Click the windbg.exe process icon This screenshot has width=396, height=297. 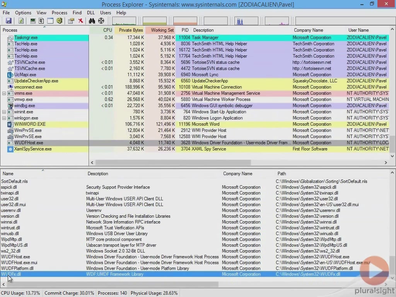click(10, 106)
